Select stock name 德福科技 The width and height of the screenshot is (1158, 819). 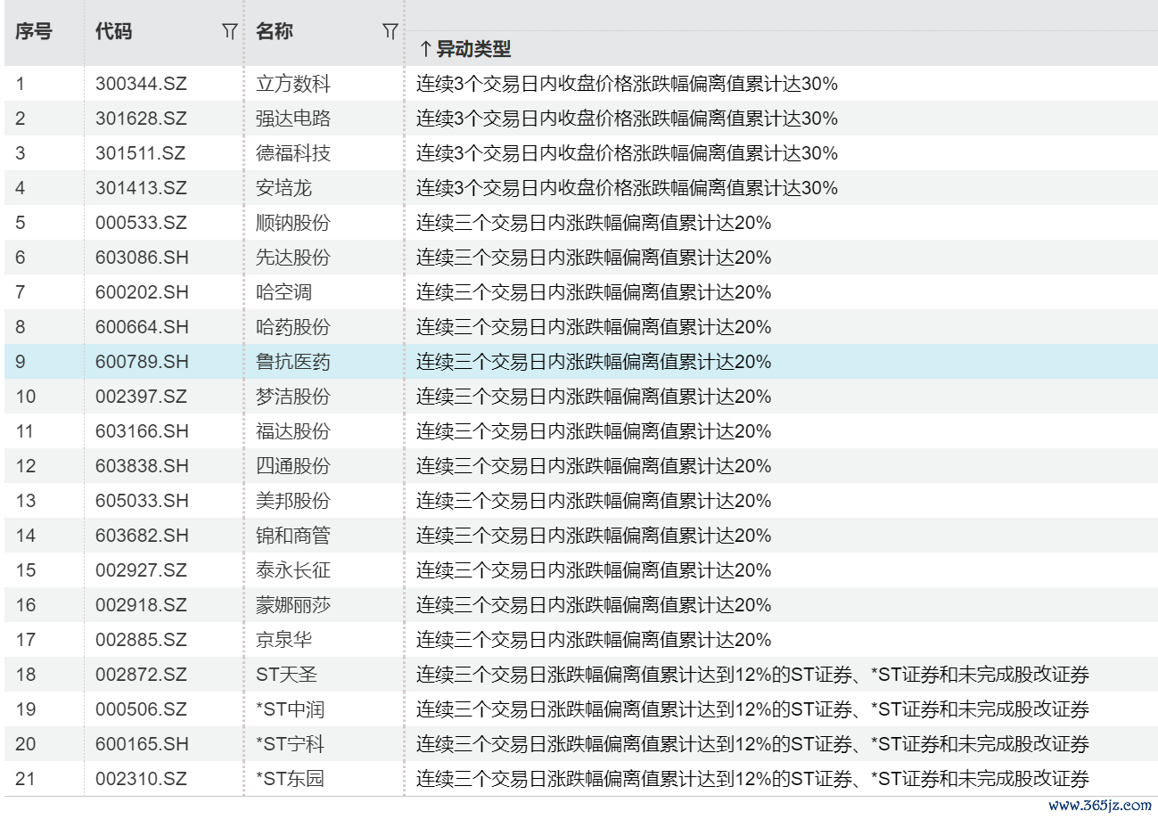[x=293, y=153]
